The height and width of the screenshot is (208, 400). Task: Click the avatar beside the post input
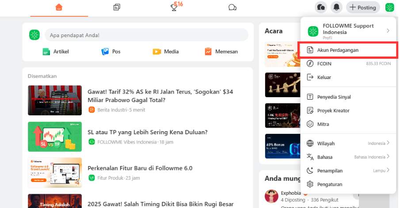(x=34, y=35)
